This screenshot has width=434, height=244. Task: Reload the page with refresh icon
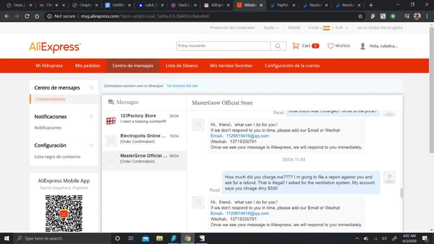coord(27,16)
